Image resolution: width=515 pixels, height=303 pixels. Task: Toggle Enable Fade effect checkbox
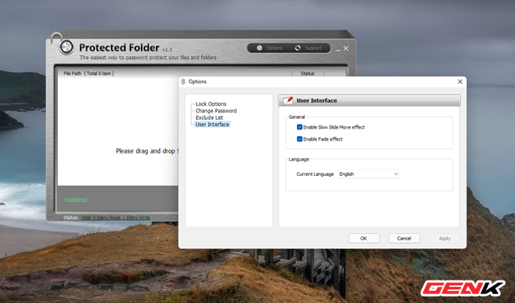point(299,139)
